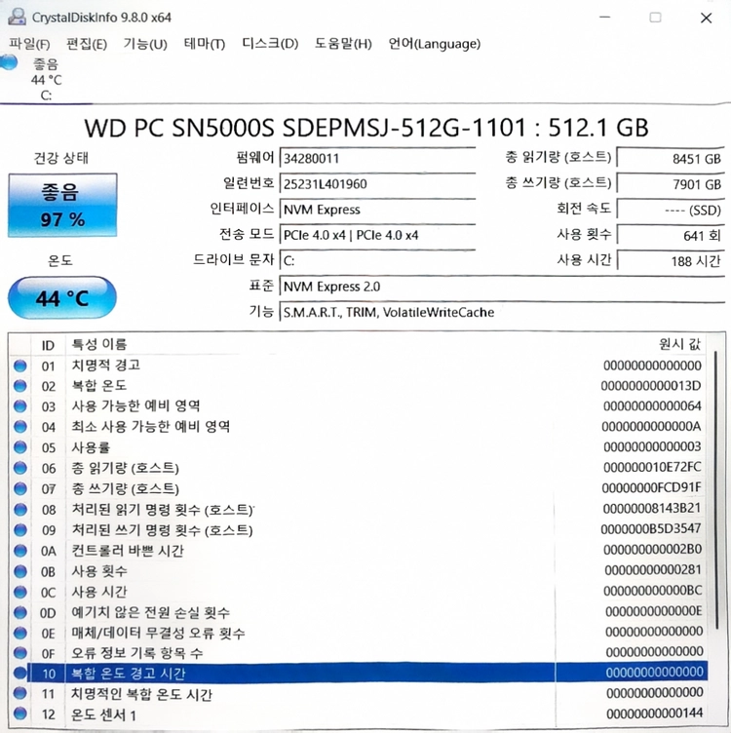Screen dimensions: 731x733
Task: Open the 테마(T) menu
Action: (x=205, y=44)
